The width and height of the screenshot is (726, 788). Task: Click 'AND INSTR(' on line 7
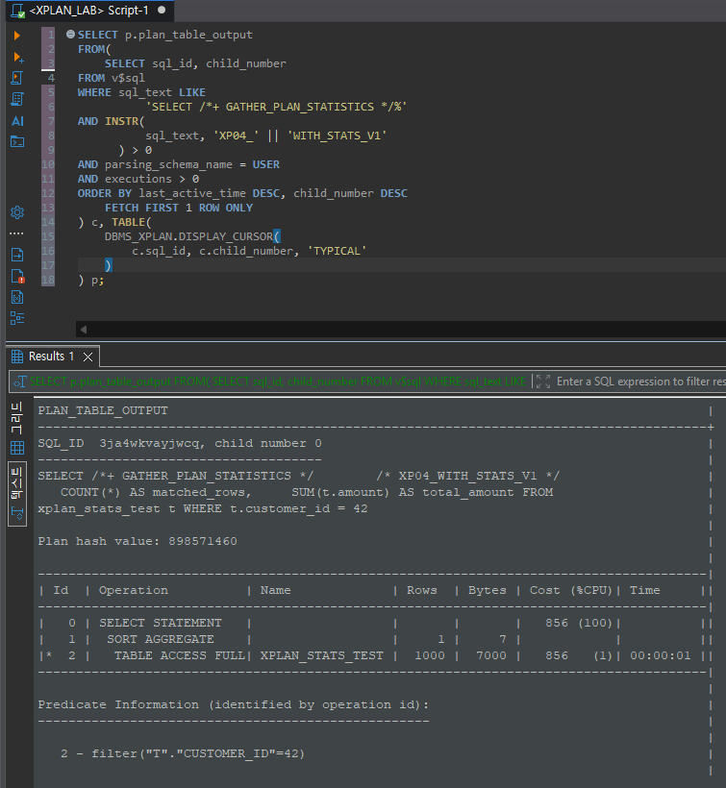pos(112,121)
